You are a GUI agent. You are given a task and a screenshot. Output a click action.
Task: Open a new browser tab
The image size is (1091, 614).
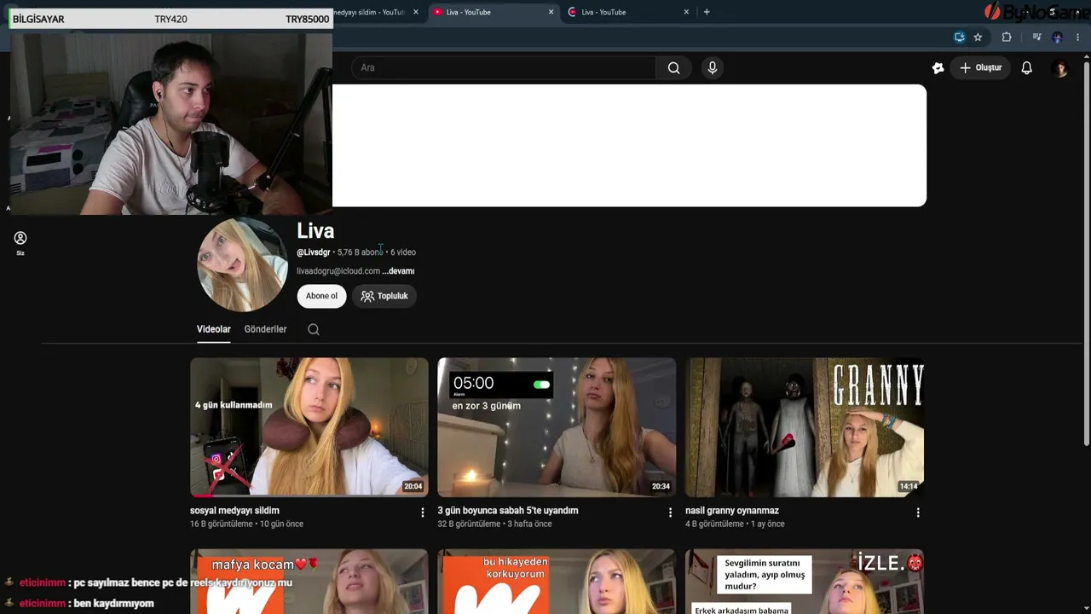707,12
